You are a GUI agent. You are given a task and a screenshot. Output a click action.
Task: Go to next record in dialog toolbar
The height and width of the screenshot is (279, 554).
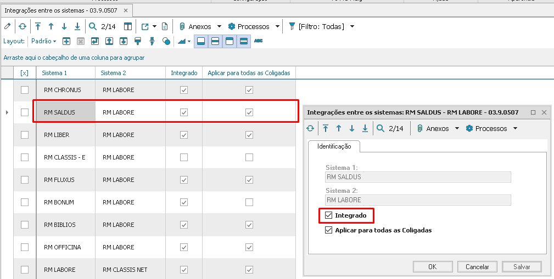pyautogui.click(x=352, y=128)
